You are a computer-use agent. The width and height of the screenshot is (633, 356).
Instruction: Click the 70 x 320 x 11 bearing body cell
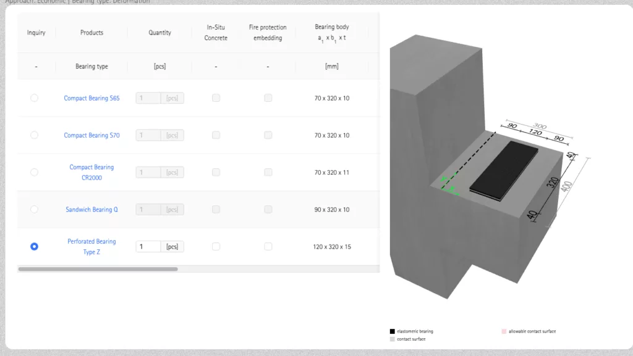coord(332,172)
